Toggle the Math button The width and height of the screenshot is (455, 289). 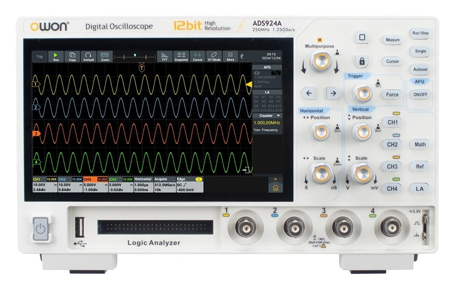click(420, 144)
